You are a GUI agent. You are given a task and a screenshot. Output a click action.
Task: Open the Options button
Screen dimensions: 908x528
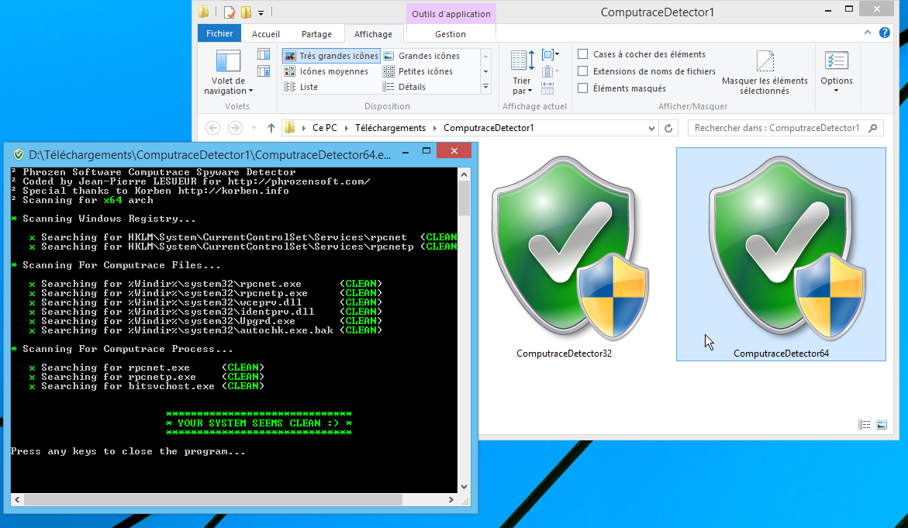click(x=836, y=72)
